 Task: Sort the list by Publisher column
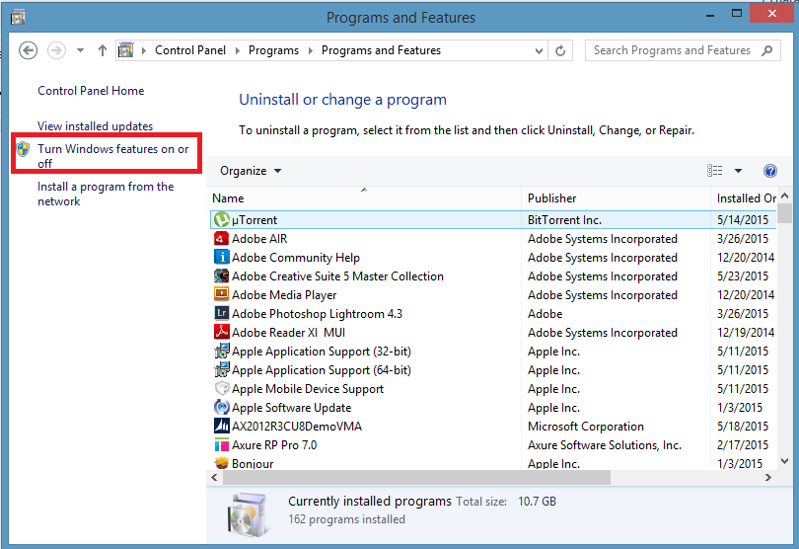pos(552,198)
